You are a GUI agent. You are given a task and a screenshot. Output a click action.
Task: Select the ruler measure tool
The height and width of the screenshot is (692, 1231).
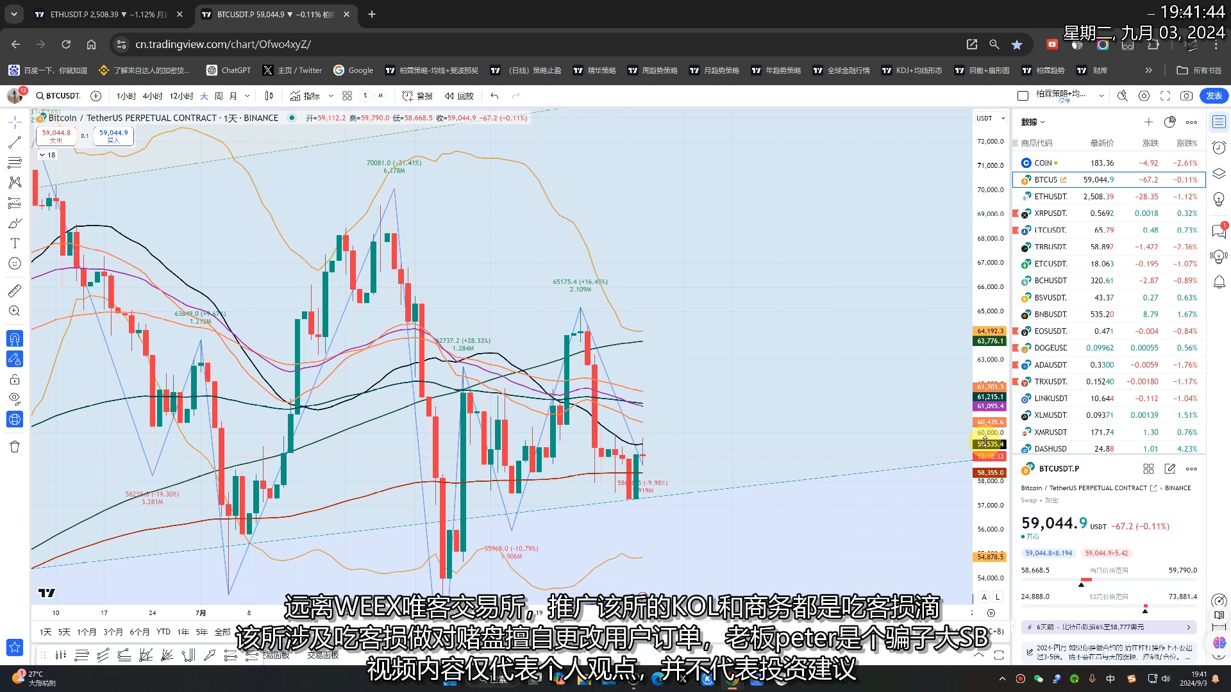(15, 291)
